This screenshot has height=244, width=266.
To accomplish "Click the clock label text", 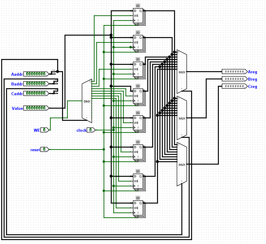I will click(82, 131).
